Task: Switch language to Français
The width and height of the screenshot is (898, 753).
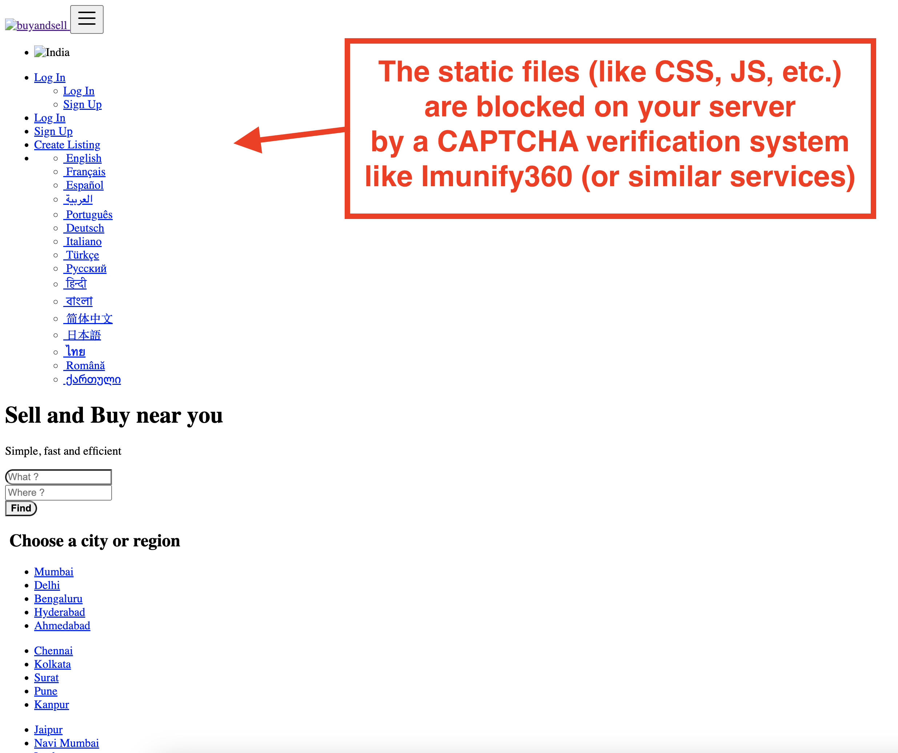Action: point(85,172)
